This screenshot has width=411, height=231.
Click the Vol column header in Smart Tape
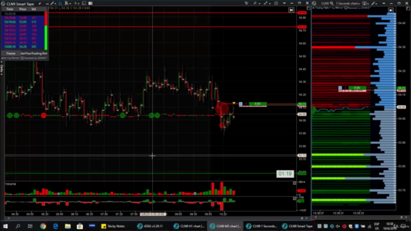[33, 9]
